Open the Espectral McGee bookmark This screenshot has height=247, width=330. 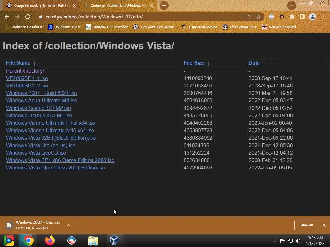tap(199, 27)
